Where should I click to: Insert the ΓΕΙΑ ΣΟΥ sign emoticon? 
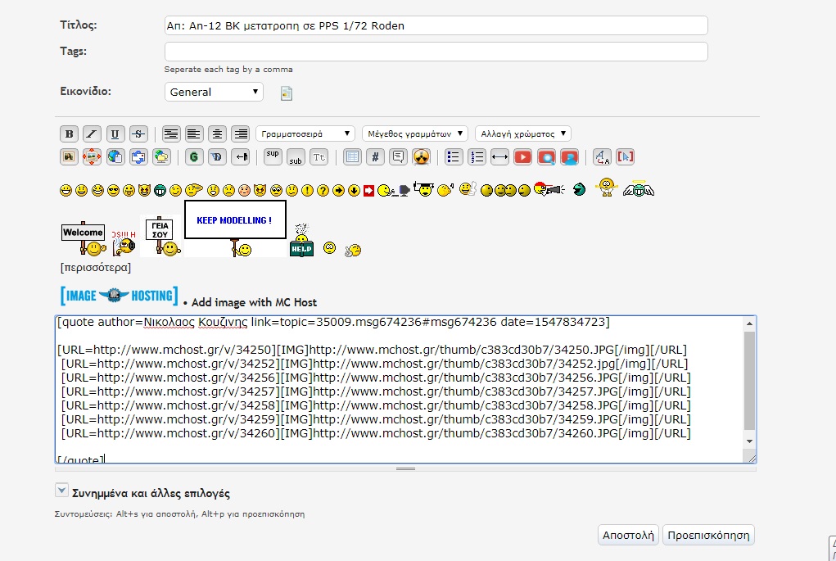tap(161, 236)
